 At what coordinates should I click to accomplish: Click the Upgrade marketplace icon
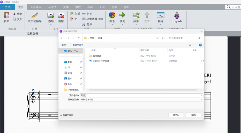coord(177,15)
